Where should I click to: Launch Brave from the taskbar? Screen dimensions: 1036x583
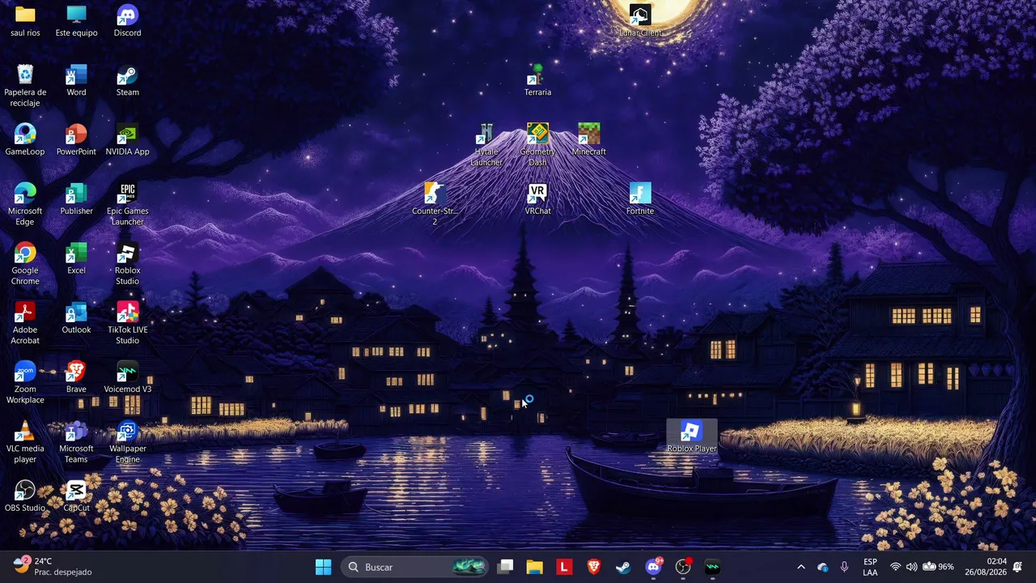coord(594,567)
